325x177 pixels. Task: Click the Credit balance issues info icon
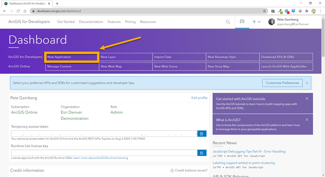(x=172, y=171)
